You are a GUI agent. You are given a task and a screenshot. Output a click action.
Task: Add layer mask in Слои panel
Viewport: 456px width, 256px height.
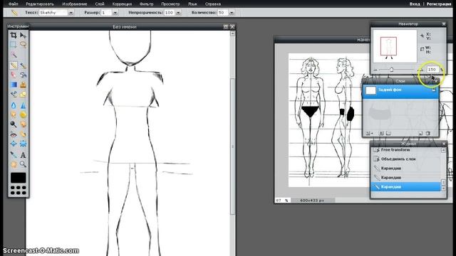[x=381, y=133]
